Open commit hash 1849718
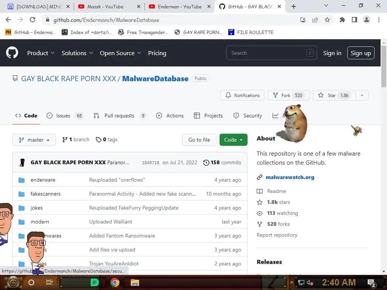Image resolution: width=387 pixels, height=290 pixels. [x=150, y=163]
